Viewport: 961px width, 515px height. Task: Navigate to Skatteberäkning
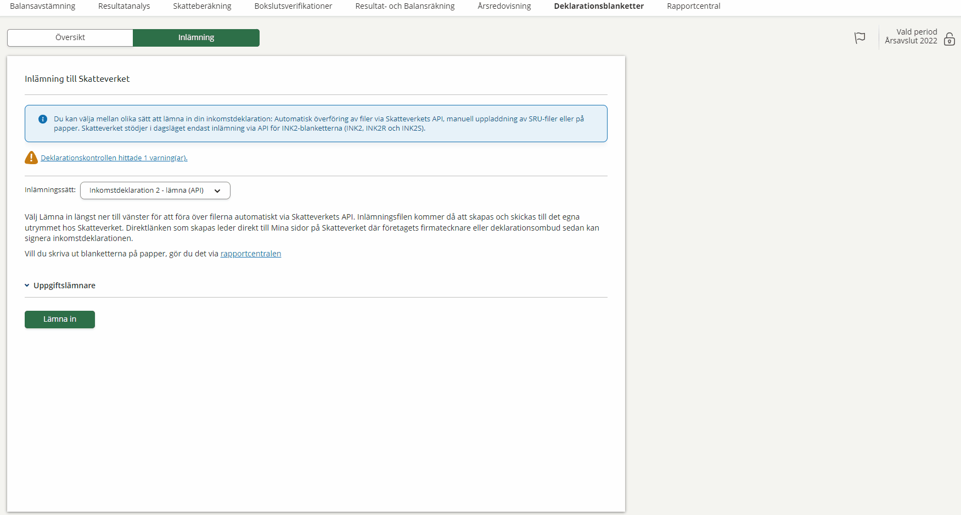pos(202,6)
